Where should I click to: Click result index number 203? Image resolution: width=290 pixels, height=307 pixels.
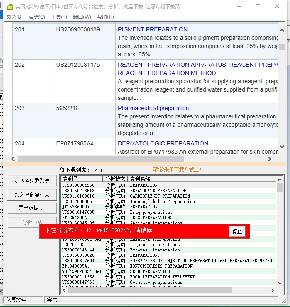(x=19, y=108)
